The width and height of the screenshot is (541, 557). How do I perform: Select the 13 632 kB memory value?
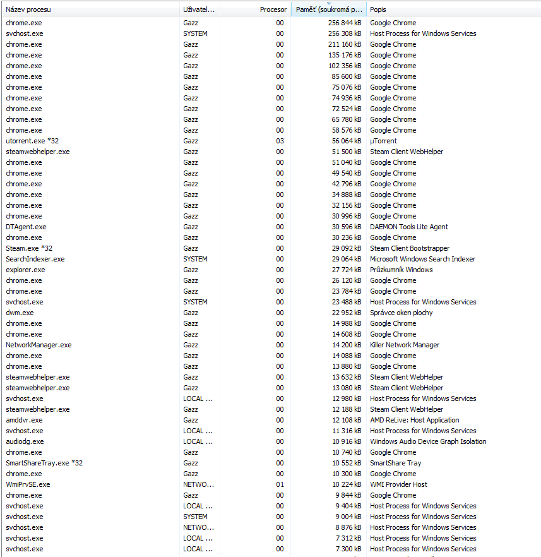[x=347, y=377]
